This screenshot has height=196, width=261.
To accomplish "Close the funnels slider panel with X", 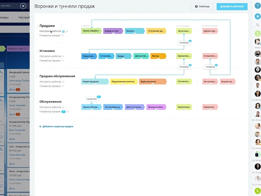I will tap(23, 6).
